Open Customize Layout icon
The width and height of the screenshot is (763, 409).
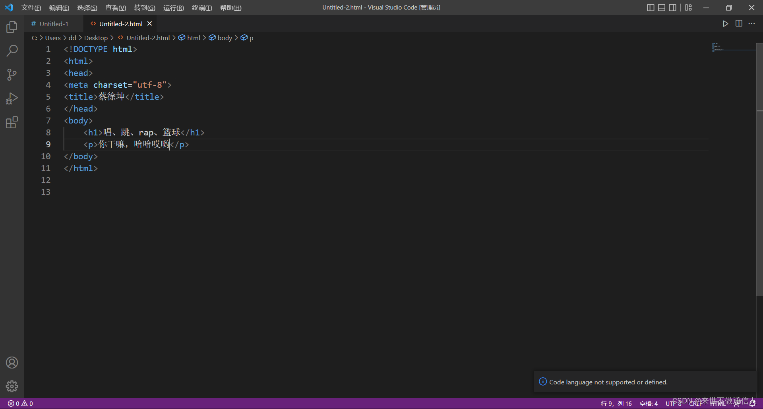[x=688, y=8]
